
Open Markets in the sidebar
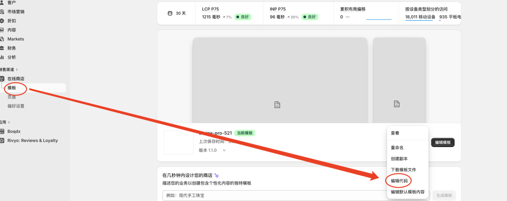coord(15,39)
